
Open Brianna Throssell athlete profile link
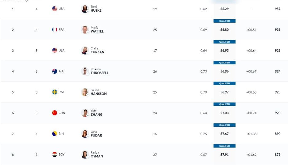99,71
